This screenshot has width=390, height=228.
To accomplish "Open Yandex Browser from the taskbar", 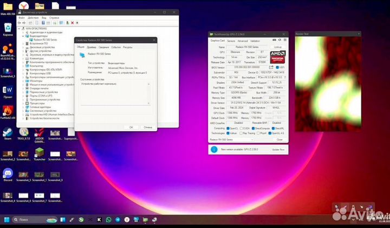I will 127,219.
